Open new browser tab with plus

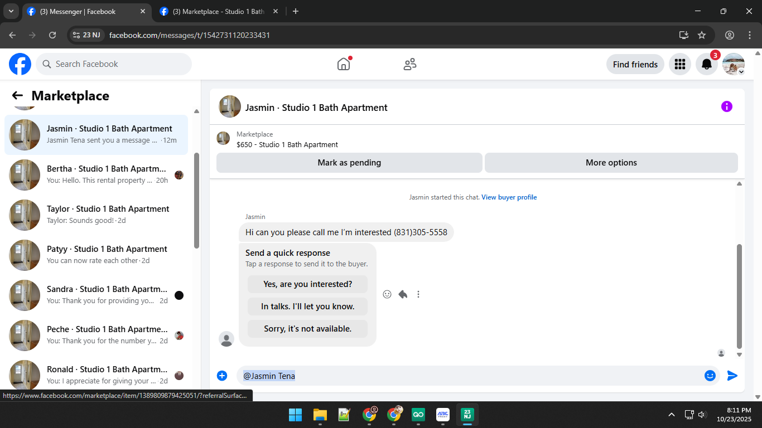(296, 11)
